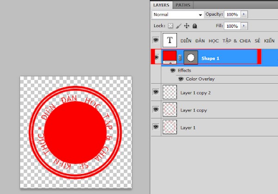Click the lock transparent pixels icon
The width and height of the screenshot is (278, 194).
tap(170, 26)
